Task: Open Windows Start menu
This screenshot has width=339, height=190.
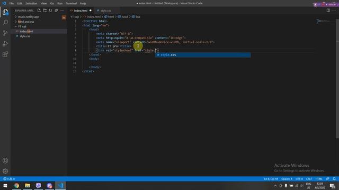Action: pyautogui.click(x=5, y=185)
